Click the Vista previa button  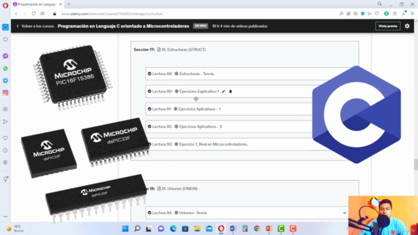pyautogui.click(x=387, y=26)
